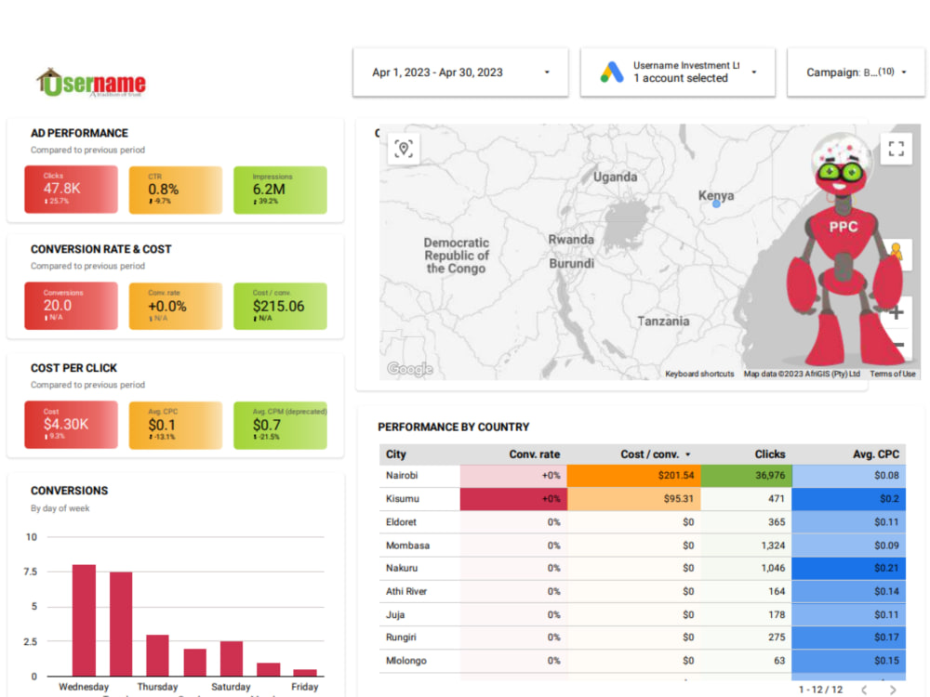The height and width of the screenshot is (697, 930).
Task: Click the Friday conversions bar
Action: click(x=305, y=673)
